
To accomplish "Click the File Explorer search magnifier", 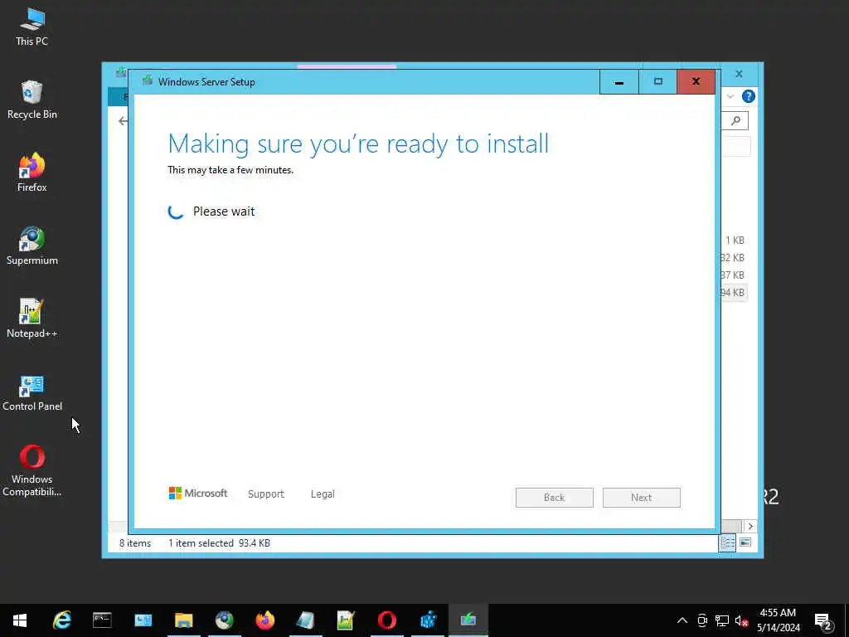I will point(736,121).
